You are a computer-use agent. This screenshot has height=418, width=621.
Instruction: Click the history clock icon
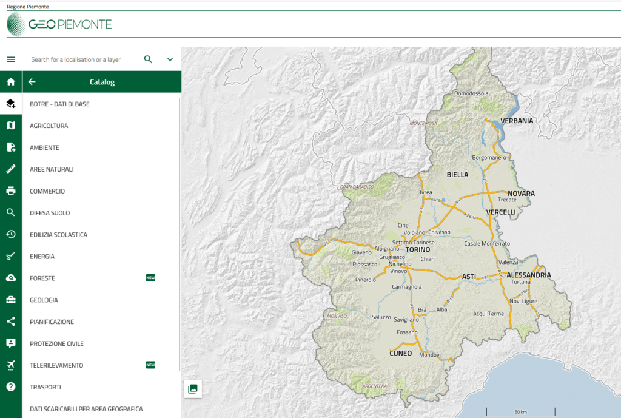click(11, 234)
